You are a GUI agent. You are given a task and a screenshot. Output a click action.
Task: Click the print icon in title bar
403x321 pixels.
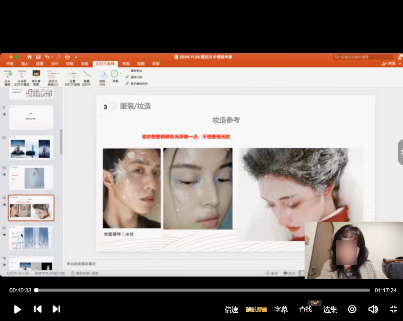click(67, 57)
